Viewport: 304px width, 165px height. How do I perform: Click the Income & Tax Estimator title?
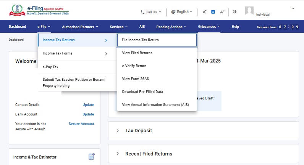(x=35, y=157)
